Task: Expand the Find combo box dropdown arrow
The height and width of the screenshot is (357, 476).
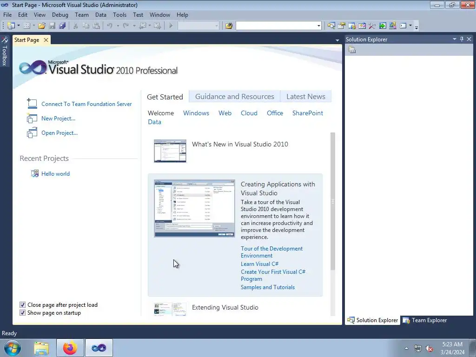Action: [318, 26]
